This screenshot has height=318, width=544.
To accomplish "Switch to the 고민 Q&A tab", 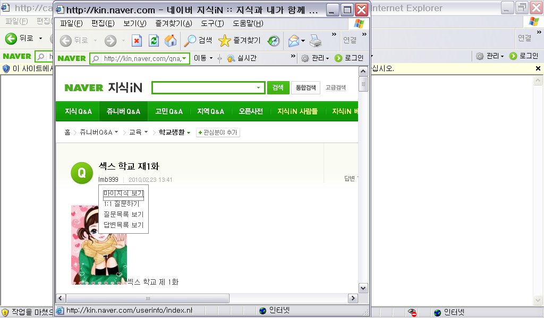I will coord(168,111).
